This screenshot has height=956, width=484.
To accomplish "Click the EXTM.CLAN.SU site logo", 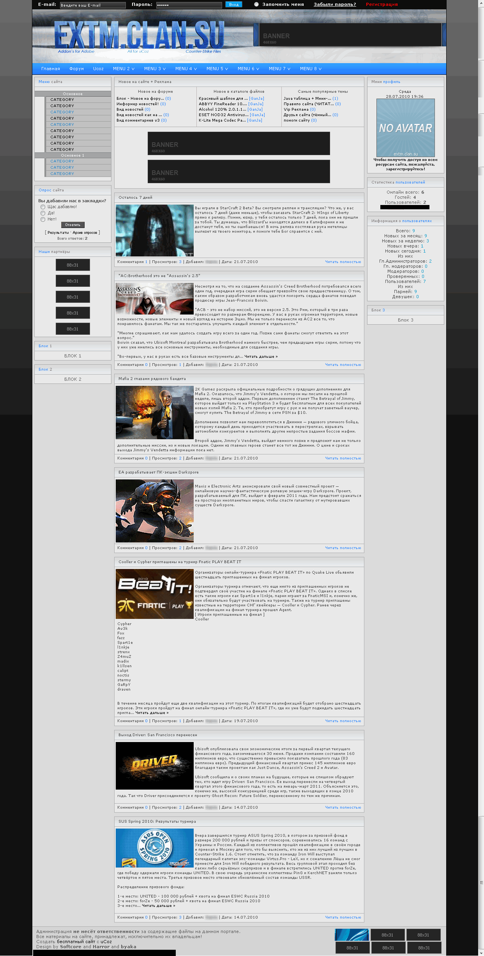I will point(139,36).
